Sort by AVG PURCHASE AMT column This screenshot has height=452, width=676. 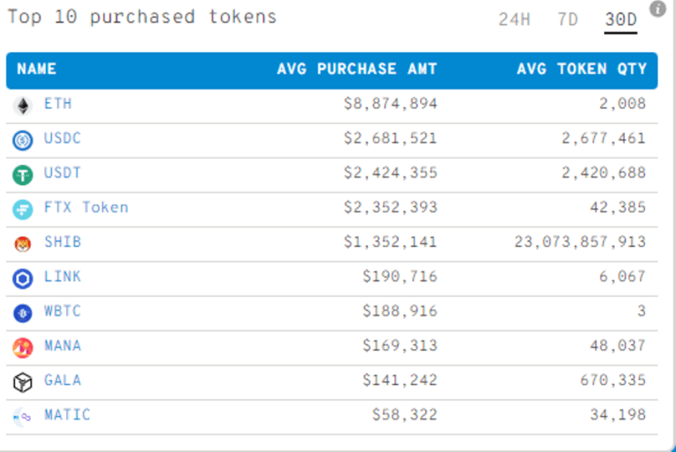[356, 69]
